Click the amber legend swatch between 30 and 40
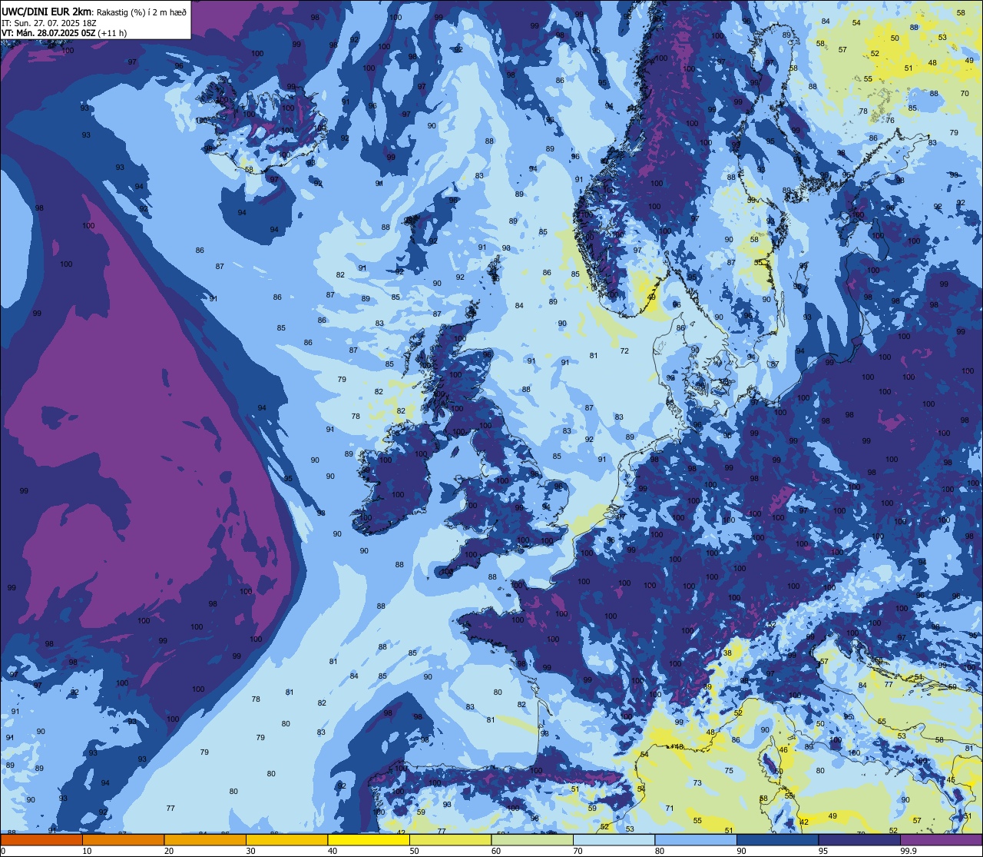The image size is (983, 857). [287, 839]
